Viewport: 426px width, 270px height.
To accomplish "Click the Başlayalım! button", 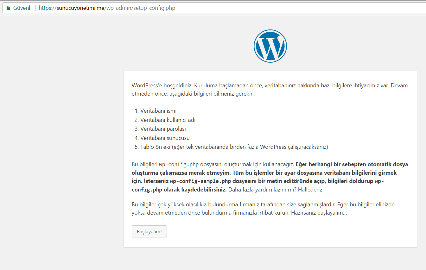I will [149, 231].
